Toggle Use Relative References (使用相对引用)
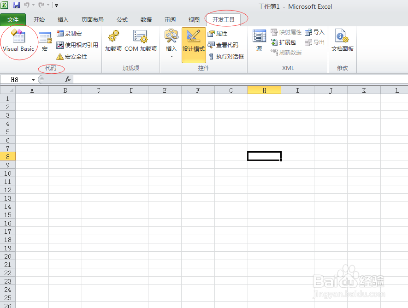The image size is (408, 308). click(x=77, y=45)
